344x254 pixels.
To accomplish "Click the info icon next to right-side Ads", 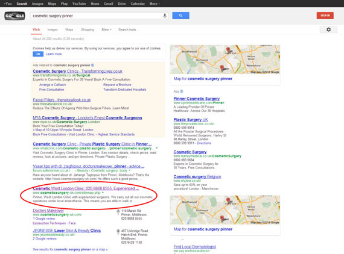I will [x=182, y=91].
